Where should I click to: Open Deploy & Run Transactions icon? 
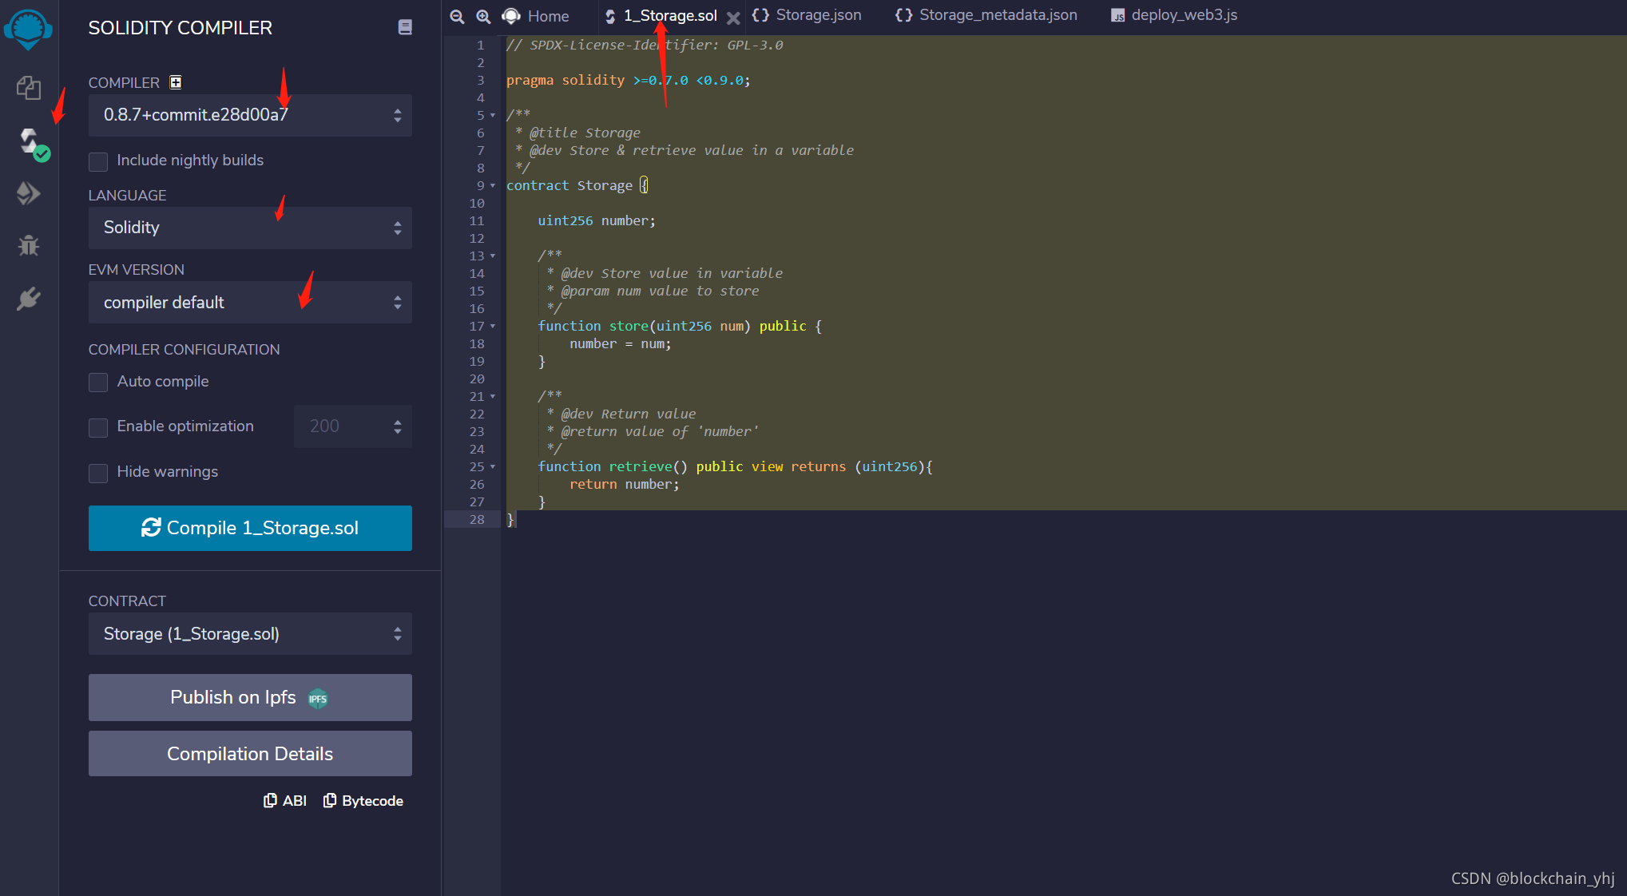pos(29,193)
